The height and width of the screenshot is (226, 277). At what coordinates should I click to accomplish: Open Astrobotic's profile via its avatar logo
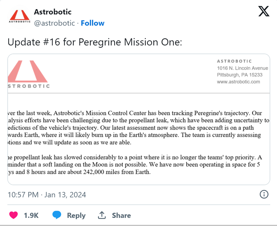click(19, 17)
